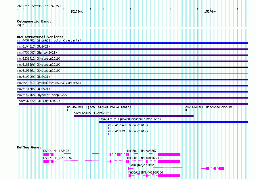Click the nsv3193261 (Chaisson2019) label
The width and height of the screenshot is (256, 179).
point(39,71)
